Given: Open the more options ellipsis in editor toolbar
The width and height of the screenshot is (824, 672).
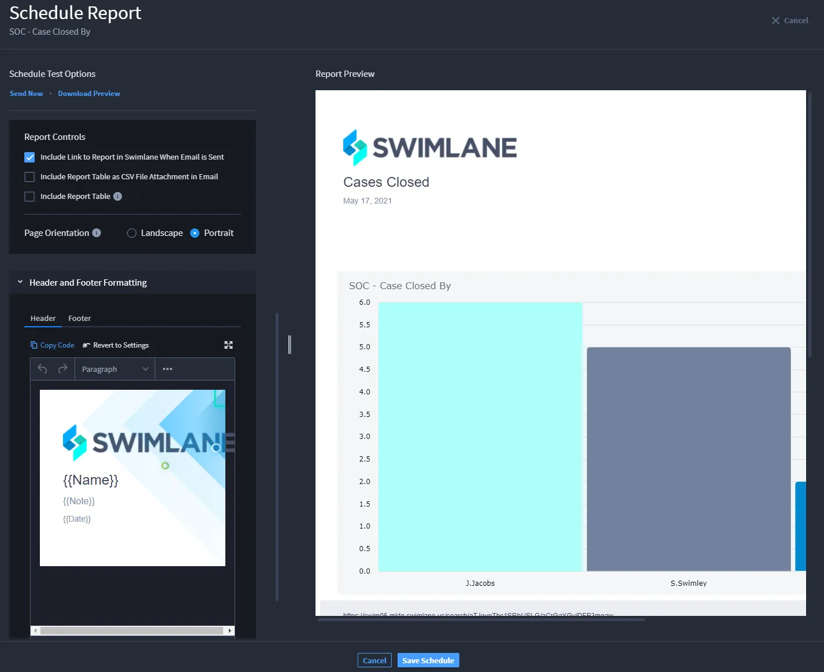Looking at the screenshot, I should coord(168,369).
